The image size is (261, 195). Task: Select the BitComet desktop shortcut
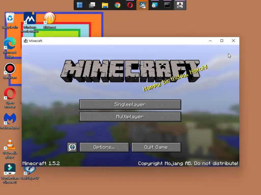(x=50, y=21)
